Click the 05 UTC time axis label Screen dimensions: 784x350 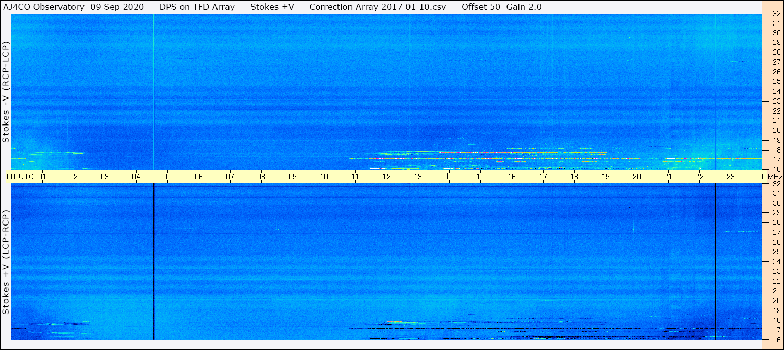(167, 177)
